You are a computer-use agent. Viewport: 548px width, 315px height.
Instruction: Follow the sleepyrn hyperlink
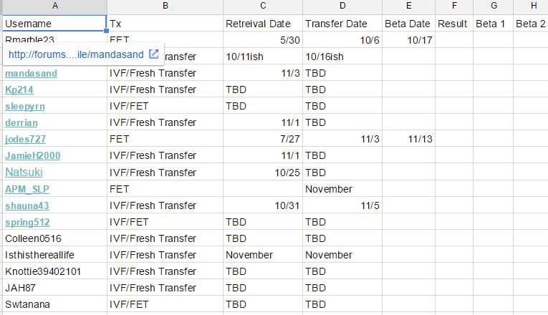click(x=25, y=106)
